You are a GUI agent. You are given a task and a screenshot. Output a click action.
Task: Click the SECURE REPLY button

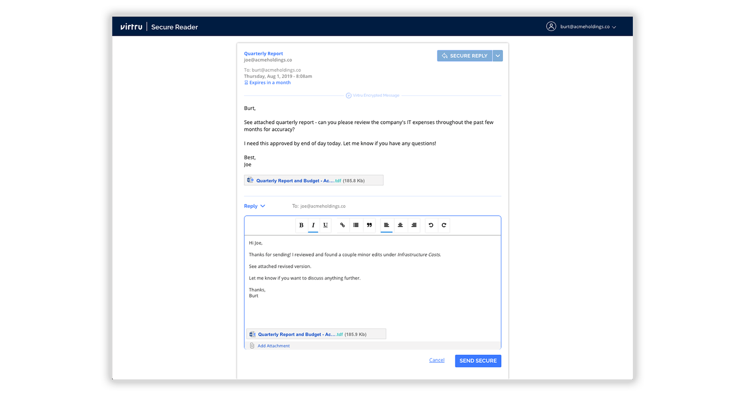464,56
